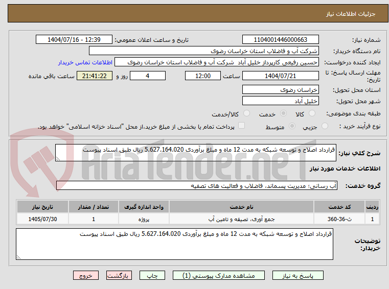This screenshot has height=289, width=389.
Task: Select the متوسط purchase type radio
Action: pyautogui.click(x=292, y=126)
